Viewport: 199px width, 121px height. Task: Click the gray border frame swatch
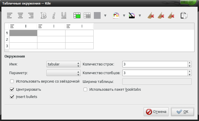pyautogui.click(x=97, y=15)
